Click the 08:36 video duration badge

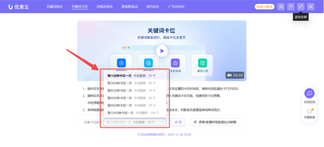235,75
